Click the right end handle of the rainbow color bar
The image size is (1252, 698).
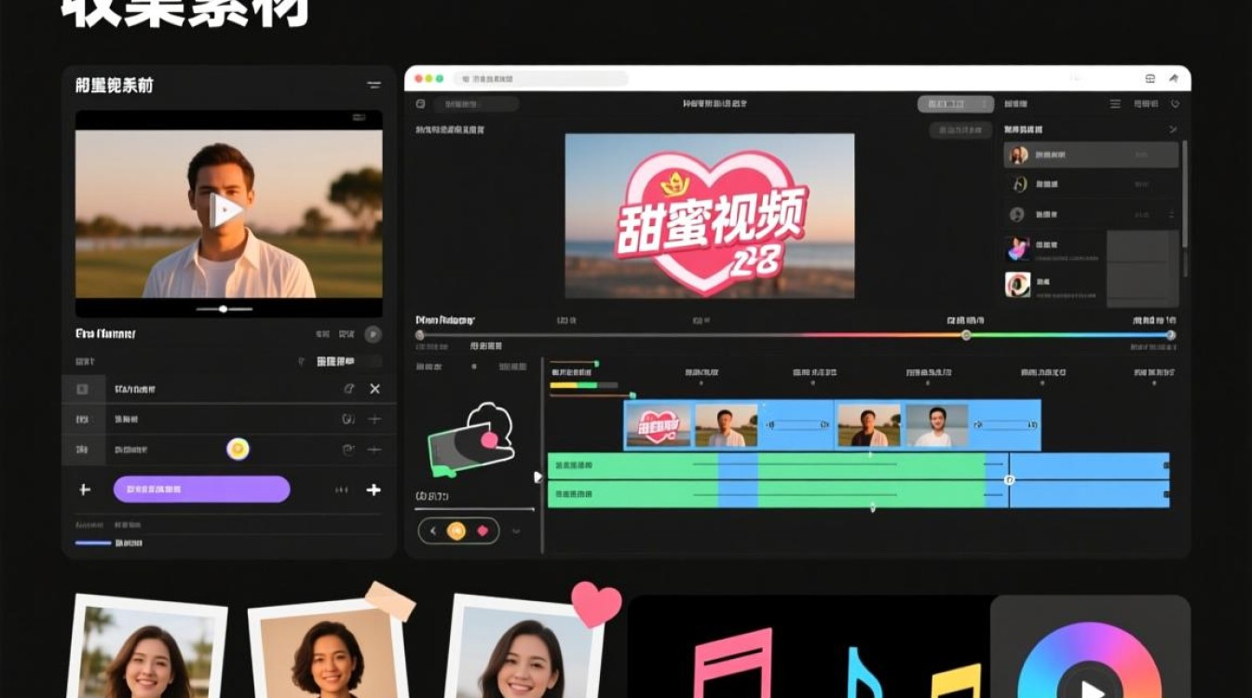pyautogui.click(x=1171, y=335)
